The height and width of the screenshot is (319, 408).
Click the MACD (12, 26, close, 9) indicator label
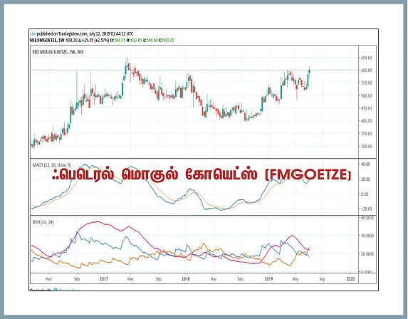point(51,165)
